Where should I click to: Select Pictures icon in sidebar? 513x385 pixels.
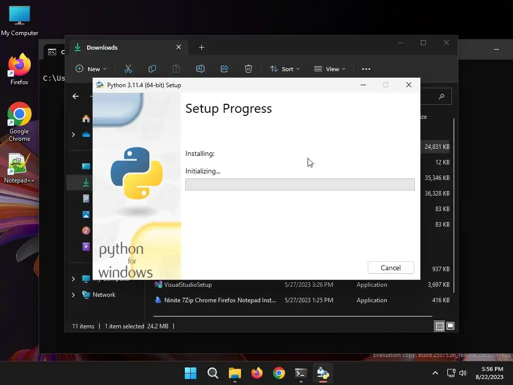[86, 215]
